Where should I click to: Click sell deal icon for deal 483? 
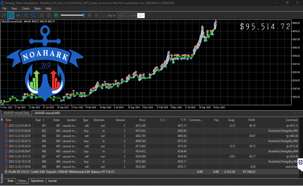[x=6, y=136]
